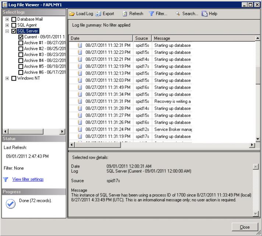Screen dimensions: 262x236
Task: Click the Refresh icon
Action: pyautogui.click(x=125, y=14)
